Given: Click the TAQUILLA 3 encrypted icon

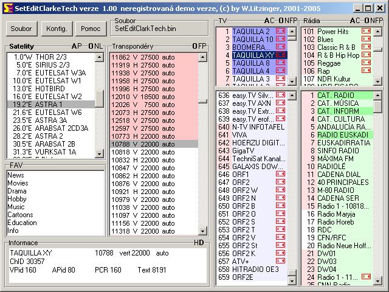Looking at the screenshot, I should pyautogui.click(x=281, y=78).
